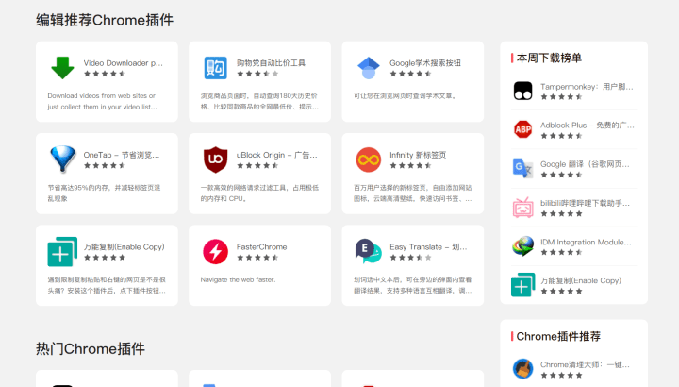The height and width of the screenshot is (387, 679).
Task: Click star rating under bilibili下载助手
Action: [561, 213]
